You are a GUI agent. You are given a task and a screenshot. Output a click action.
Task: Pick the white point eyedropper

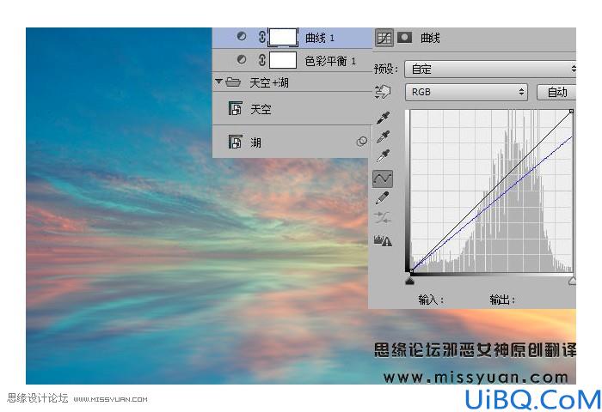pyautogui.click(x=383, y=155)
